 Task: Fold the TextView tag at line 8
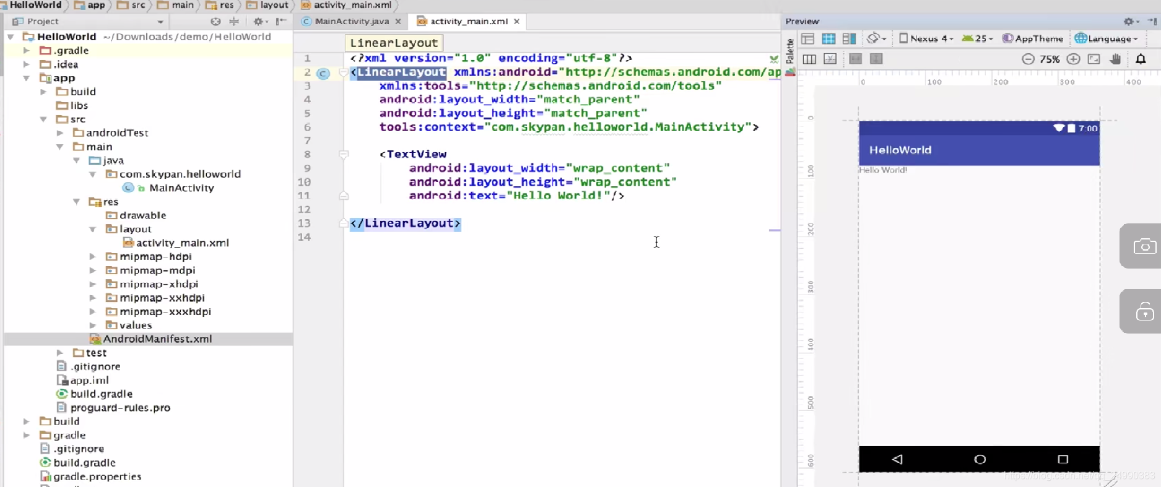point(344,155)
